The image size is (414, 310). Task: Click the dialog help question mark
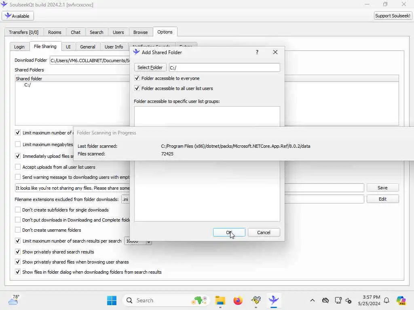point(257,52)
